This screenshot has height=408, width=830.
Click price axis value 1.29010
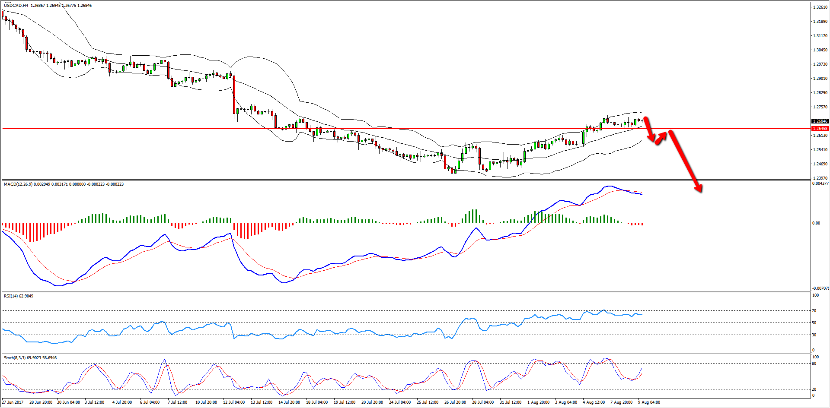[820, 79]
